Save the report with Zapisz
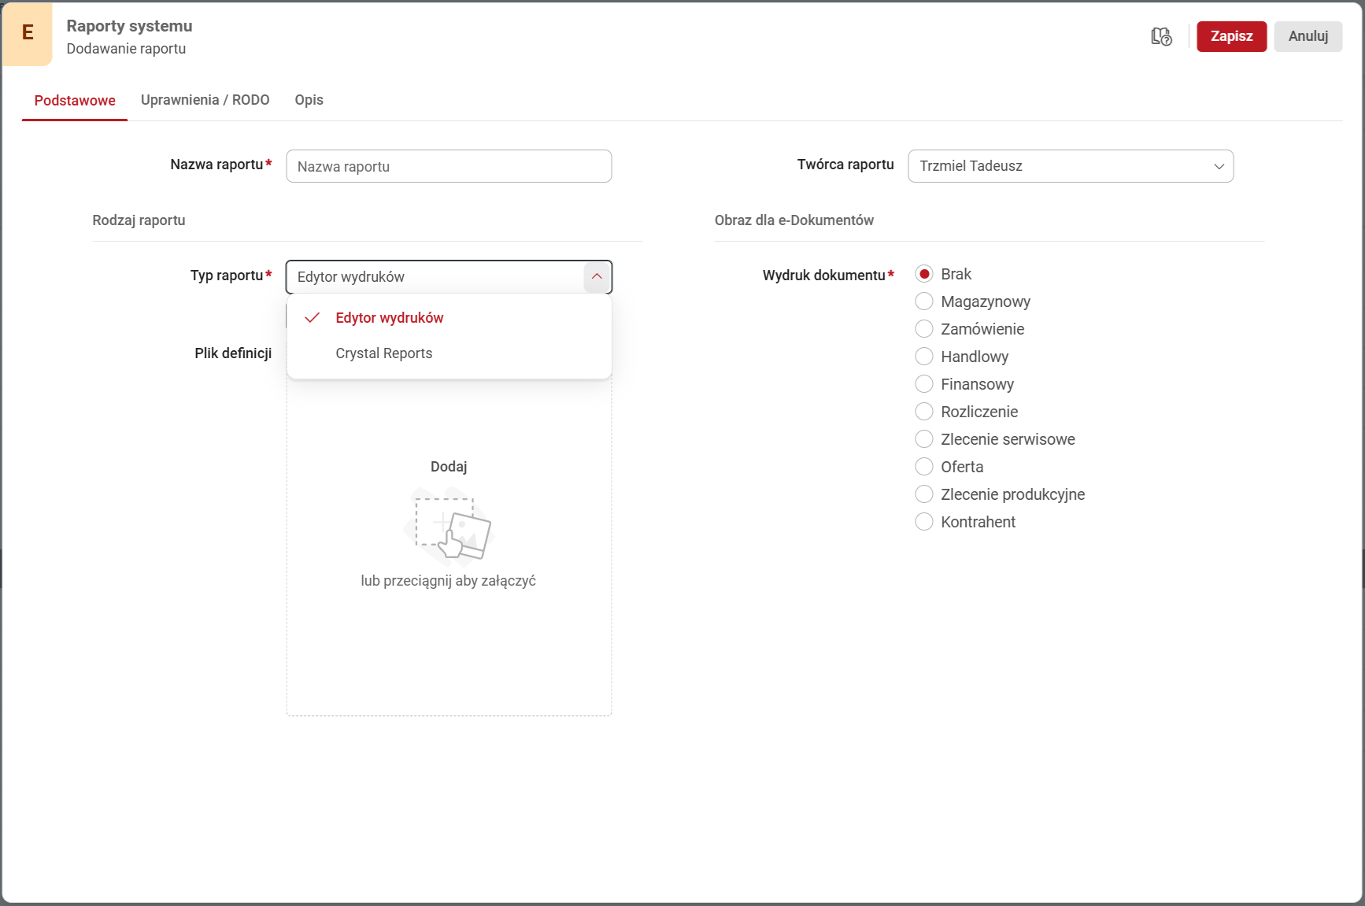This screenshot has height=906, width=1365. tap(1231, 36)
